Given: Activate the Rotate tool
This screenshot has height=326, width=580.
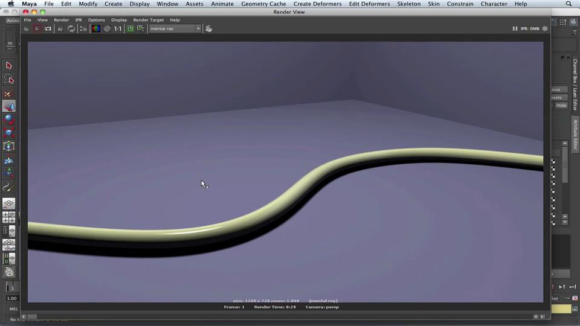Looking at the screenshot, I should [x=9, y=120].
